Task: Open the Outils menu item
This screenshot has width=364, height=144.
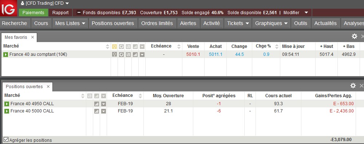Action: (x=301, y=23)
